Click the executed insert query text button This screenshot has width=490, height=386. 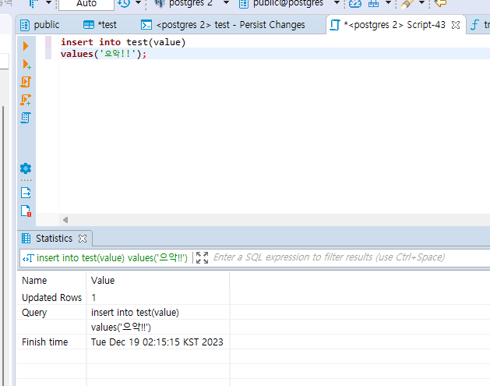pos(105,257)
